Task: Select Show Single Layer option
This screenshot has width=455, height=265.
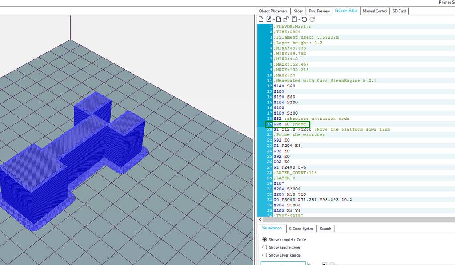Action: click(x=265, y=247)
